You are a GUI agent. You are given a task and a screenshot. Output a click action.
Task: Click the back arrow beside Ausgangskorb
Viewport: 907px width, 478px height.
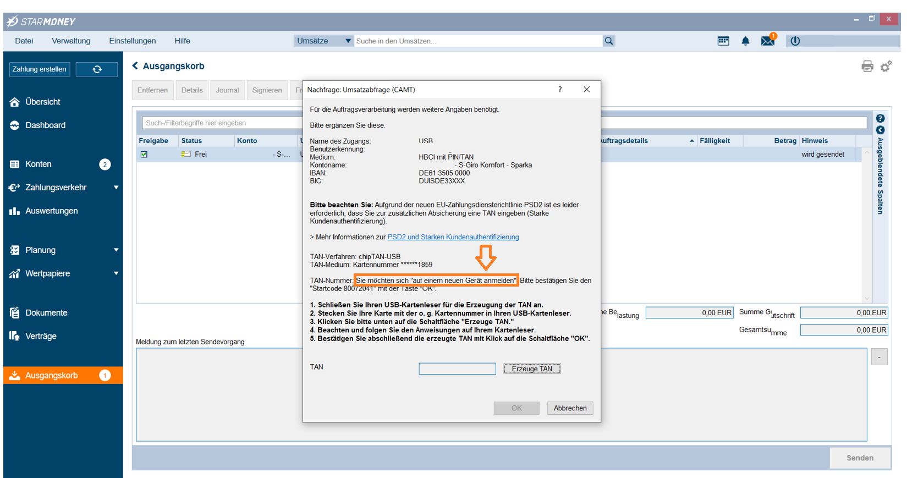click(x=135, y=66)
